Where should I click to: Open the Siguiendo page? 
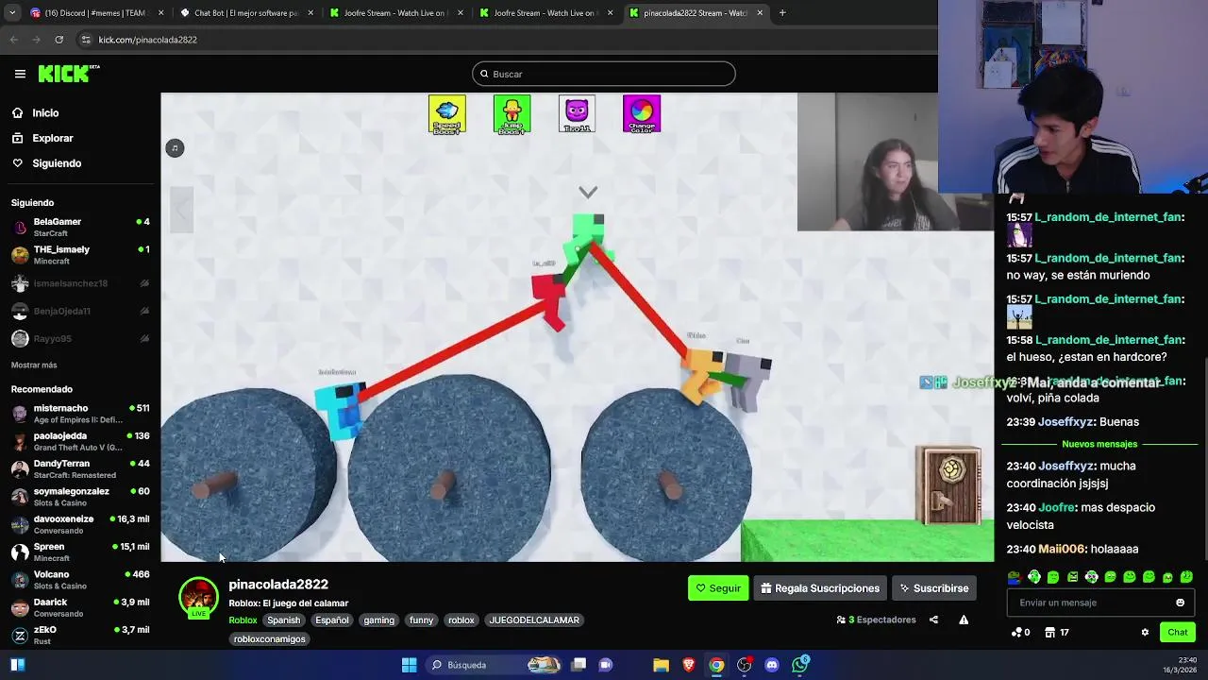coord(57,163)
